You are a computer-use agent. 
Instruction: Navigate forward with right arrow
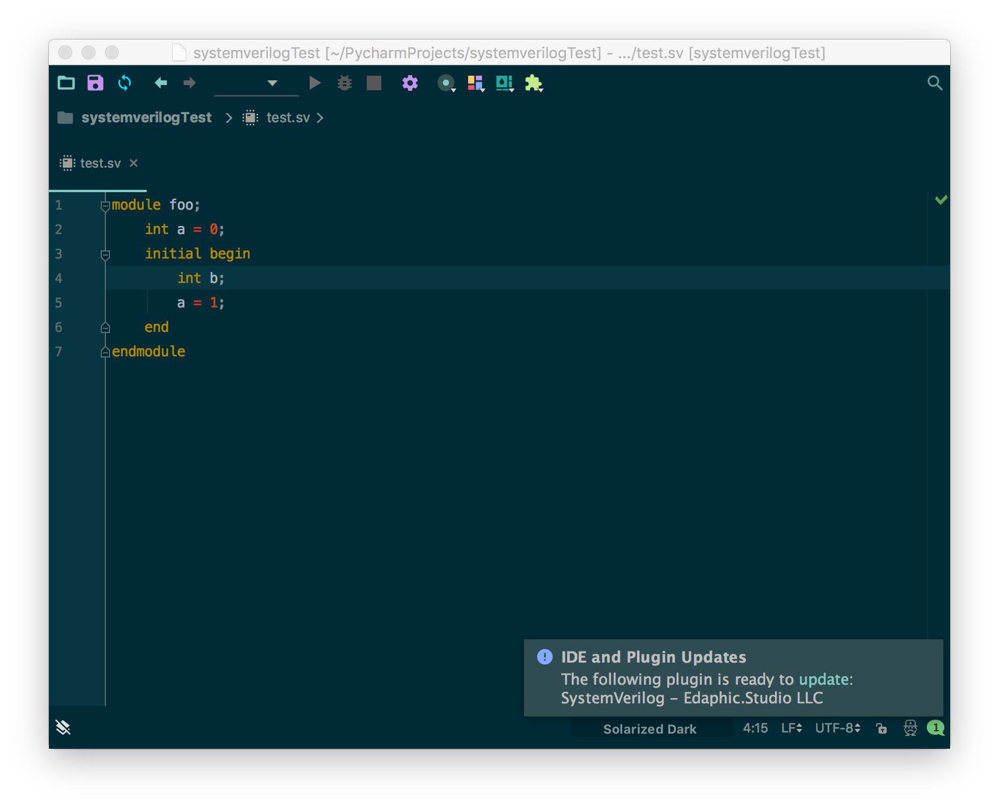pyautogui.click(x=189, y=83)
